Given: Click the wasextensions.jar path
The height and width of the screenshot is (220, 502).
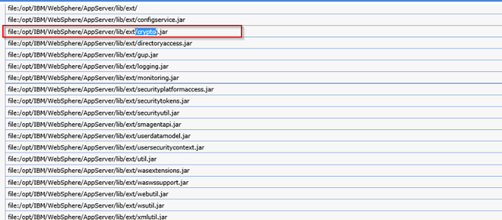Looking at the screenshot, I should 254,170.
